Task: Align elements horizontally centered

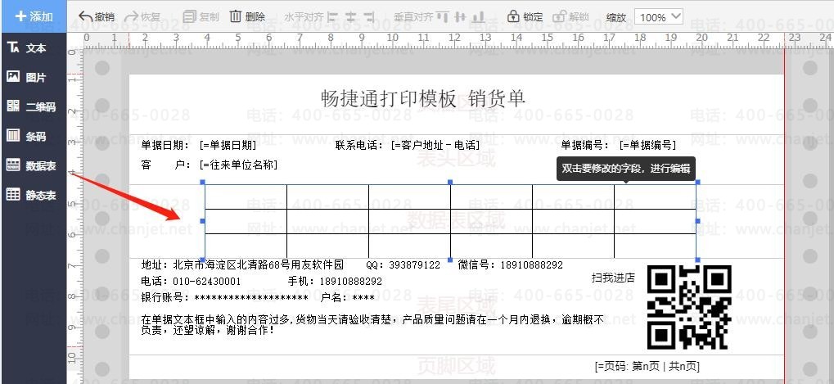Action: tap(350, 17)
